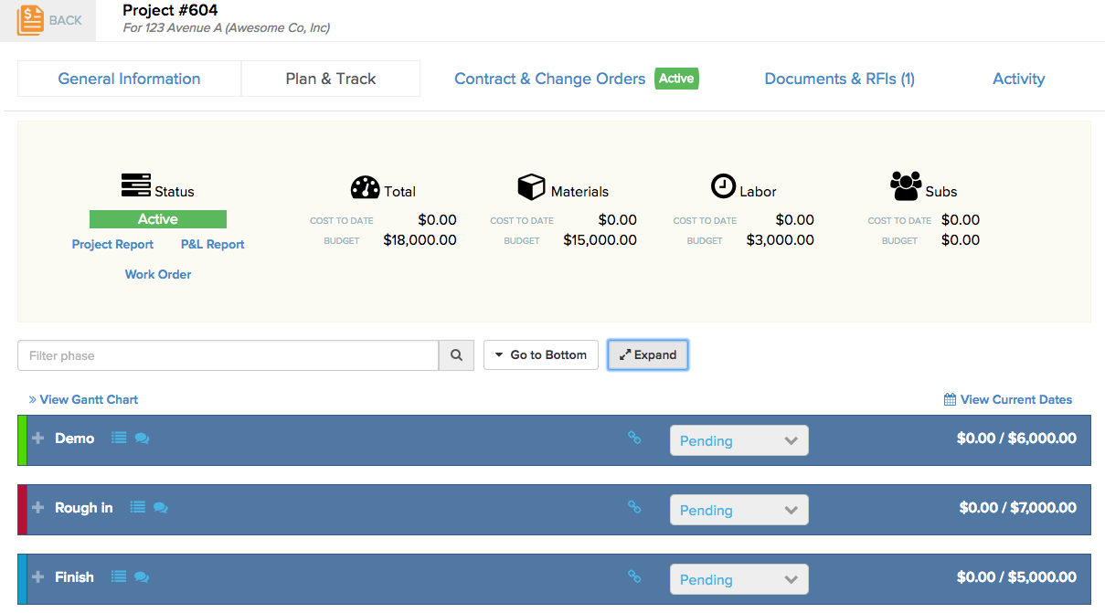1105x613 pixels.
Task: Click the red color bar on Rough in
Action: pos(22,509)
